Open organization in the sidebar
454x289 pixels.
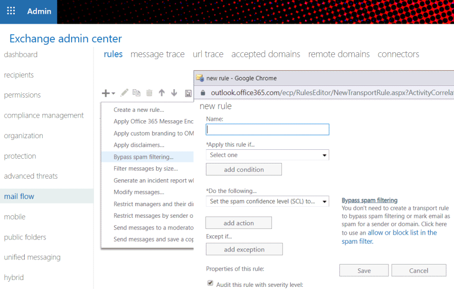pyautogui.click(x=23, y=136)
